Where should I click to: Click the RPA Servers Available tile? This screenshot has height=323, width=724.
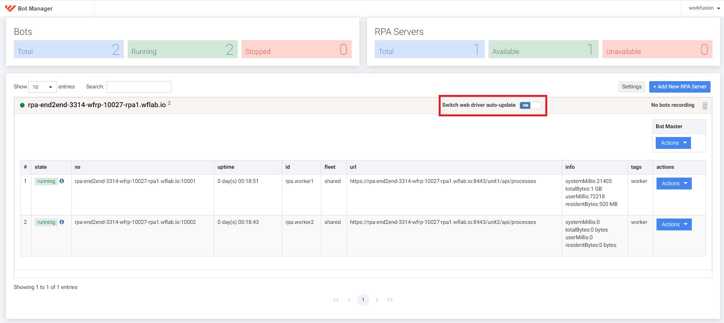[x=543, y=49]
